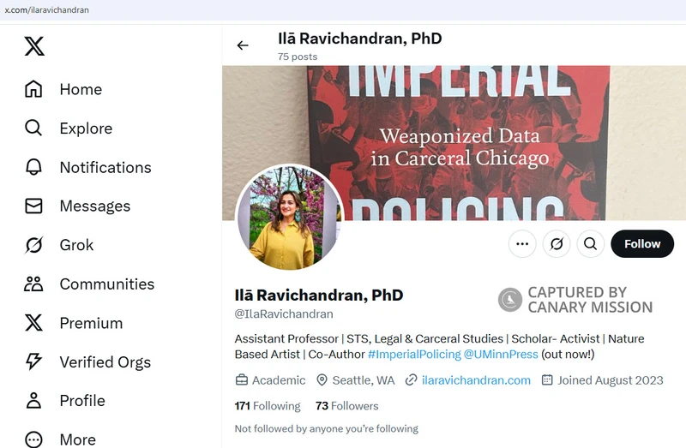This screenshot has height=448, width=686.
Task: Click 'Not followed by anyone you're following'
Action: 327,429
